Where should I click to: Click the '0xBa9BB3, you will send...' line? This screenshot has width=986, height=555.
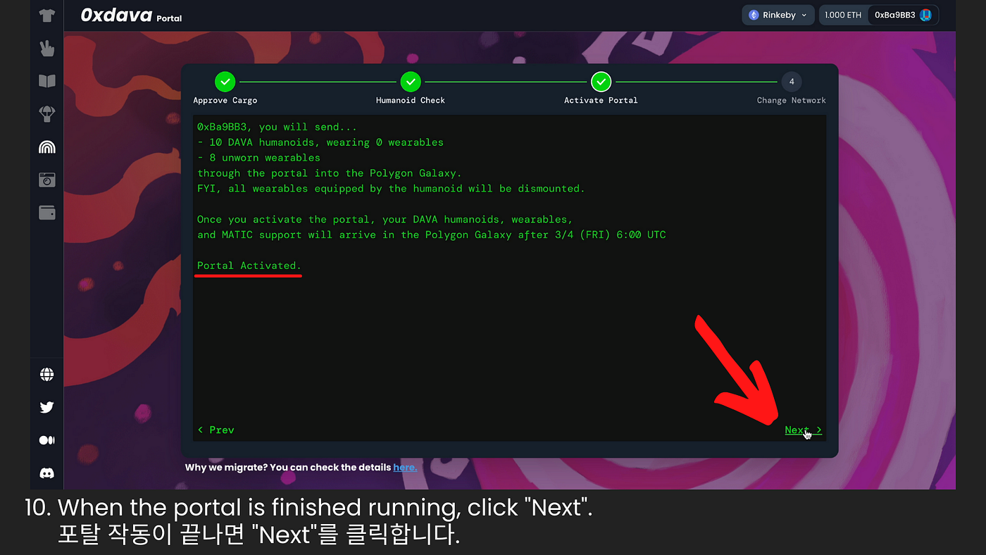(277, 127)
